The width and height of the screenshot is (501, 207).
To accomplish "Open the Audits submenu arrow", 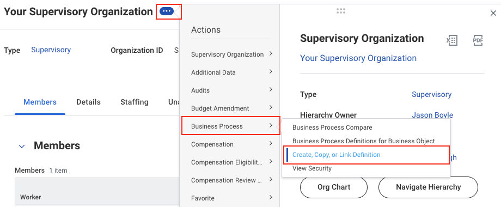I will [x=271, y=90].
